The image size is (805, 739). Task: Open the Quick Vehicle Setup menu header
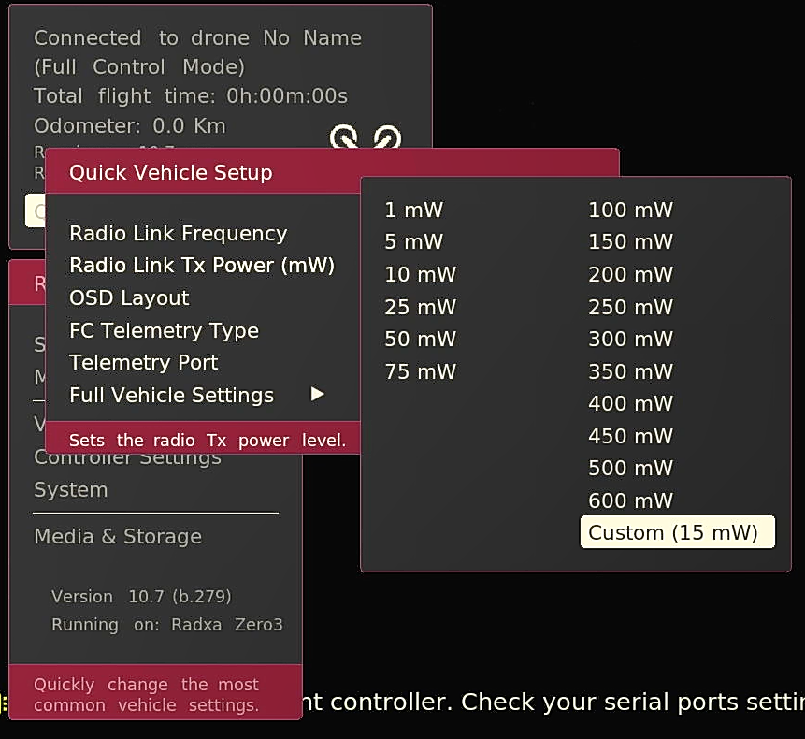coord(168,172)
